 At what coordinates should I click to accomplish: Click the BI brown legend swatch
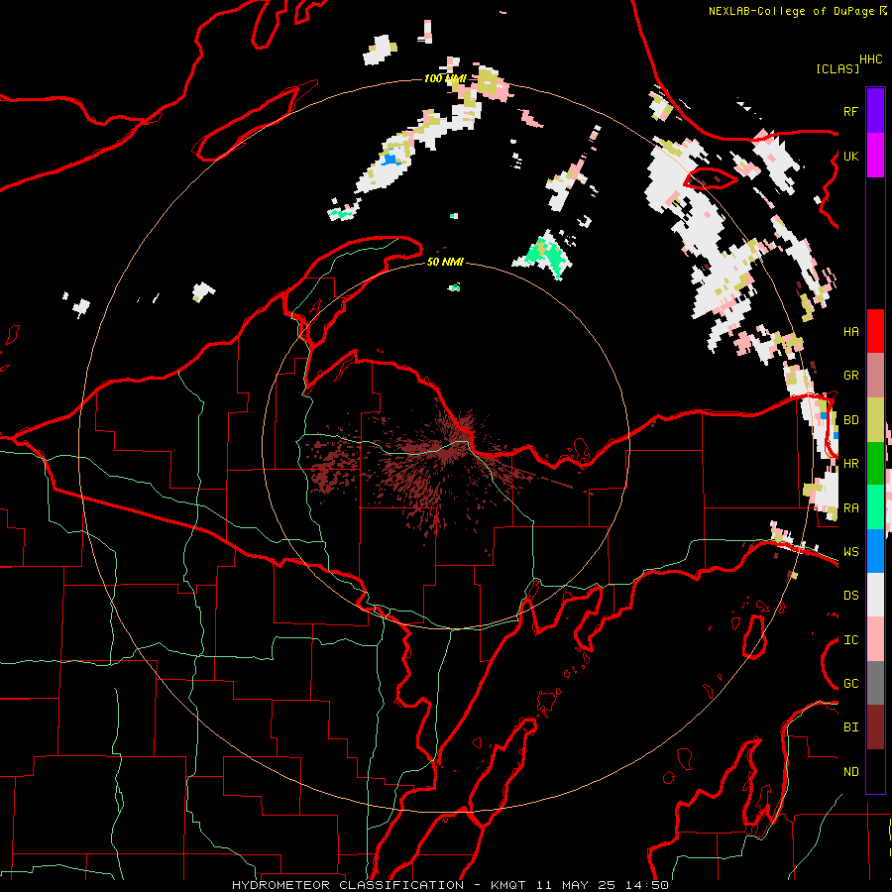(x=875, y=727)
